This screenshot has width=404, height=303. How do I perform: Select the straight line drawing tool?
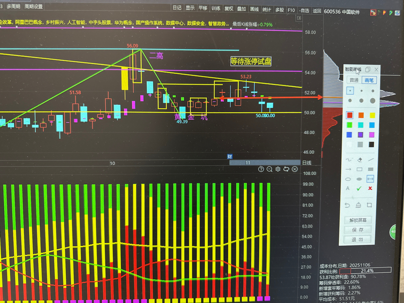point(371,160)
